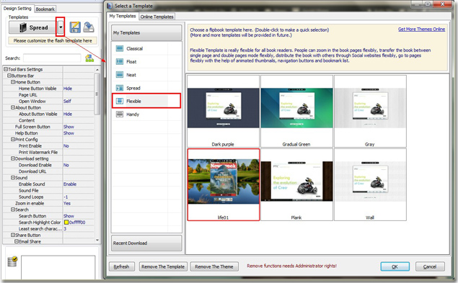The height and width of the screenshot is (283, 458).
Task: Collapse the About Button node
Action: click(13, 107)
